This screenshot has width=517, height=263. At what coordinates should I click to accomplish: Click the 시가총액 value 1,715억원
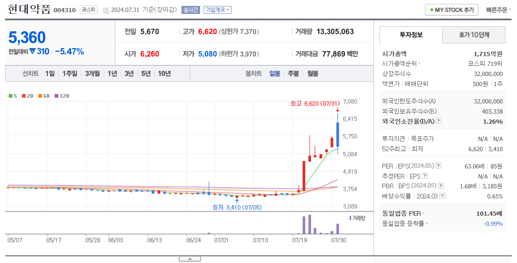click(488, 54)
